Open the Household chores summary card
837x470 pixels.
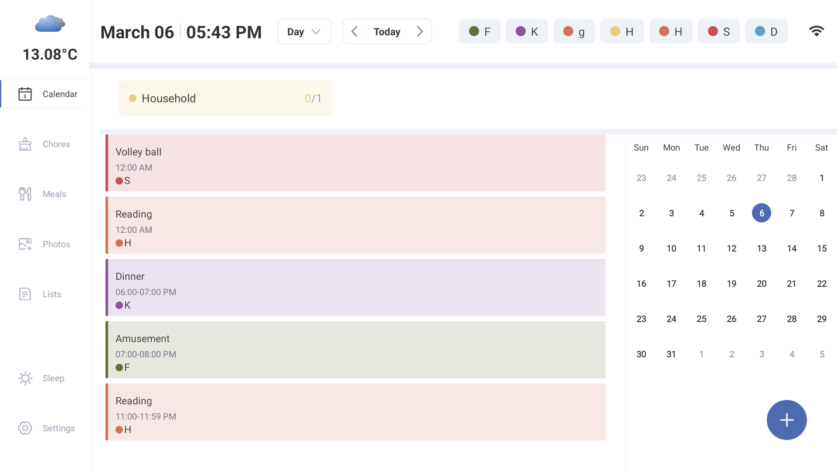pos(225,98)
